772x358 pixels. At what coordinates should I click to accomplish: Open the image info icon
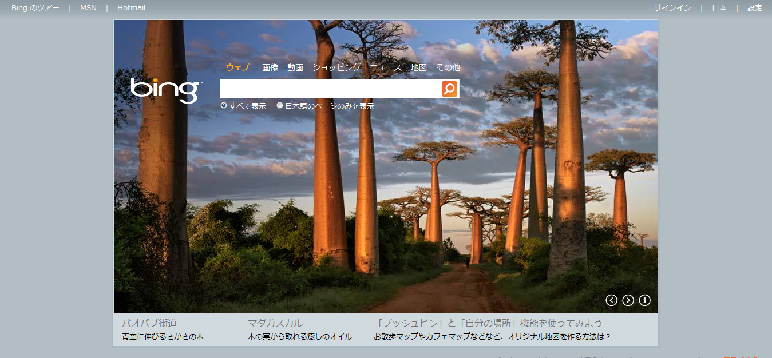[644, 300]
